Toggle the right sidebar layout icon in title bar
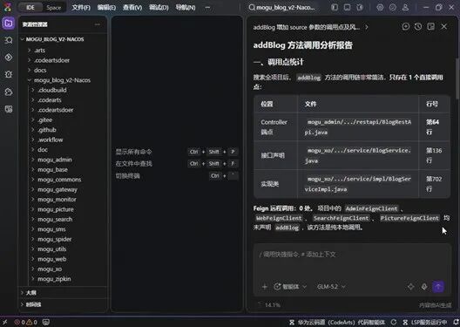This screenshot has height=327, width=460. tap(360, 7)
